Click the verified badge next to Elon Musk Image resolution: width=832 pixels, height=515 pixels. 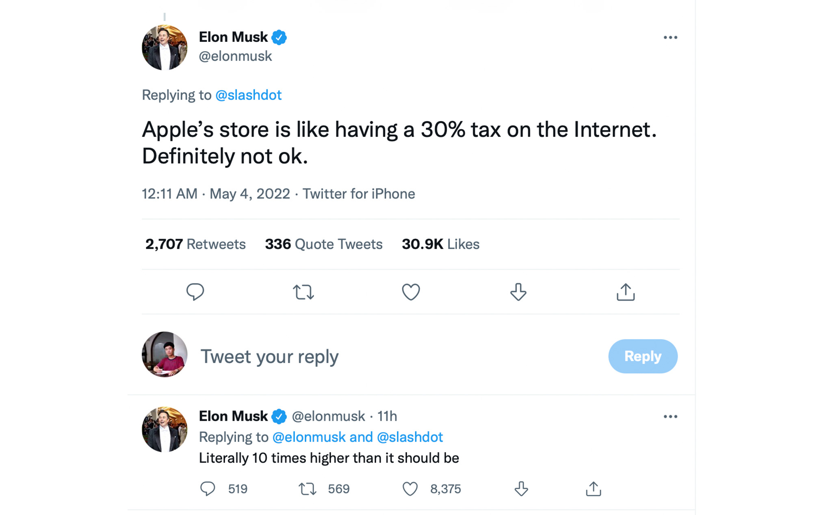point(280,37)
